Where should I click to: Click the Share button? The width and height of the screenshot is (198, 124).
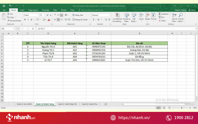coord(192,10)
